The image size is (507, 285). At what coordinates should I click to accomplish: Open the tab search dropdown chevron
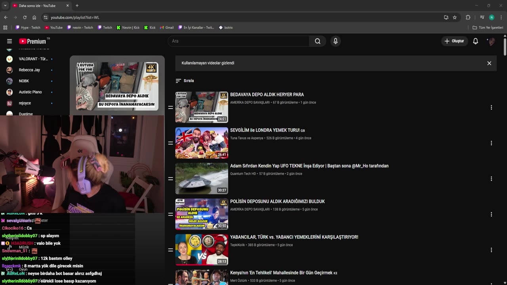(x=5, y=6)
